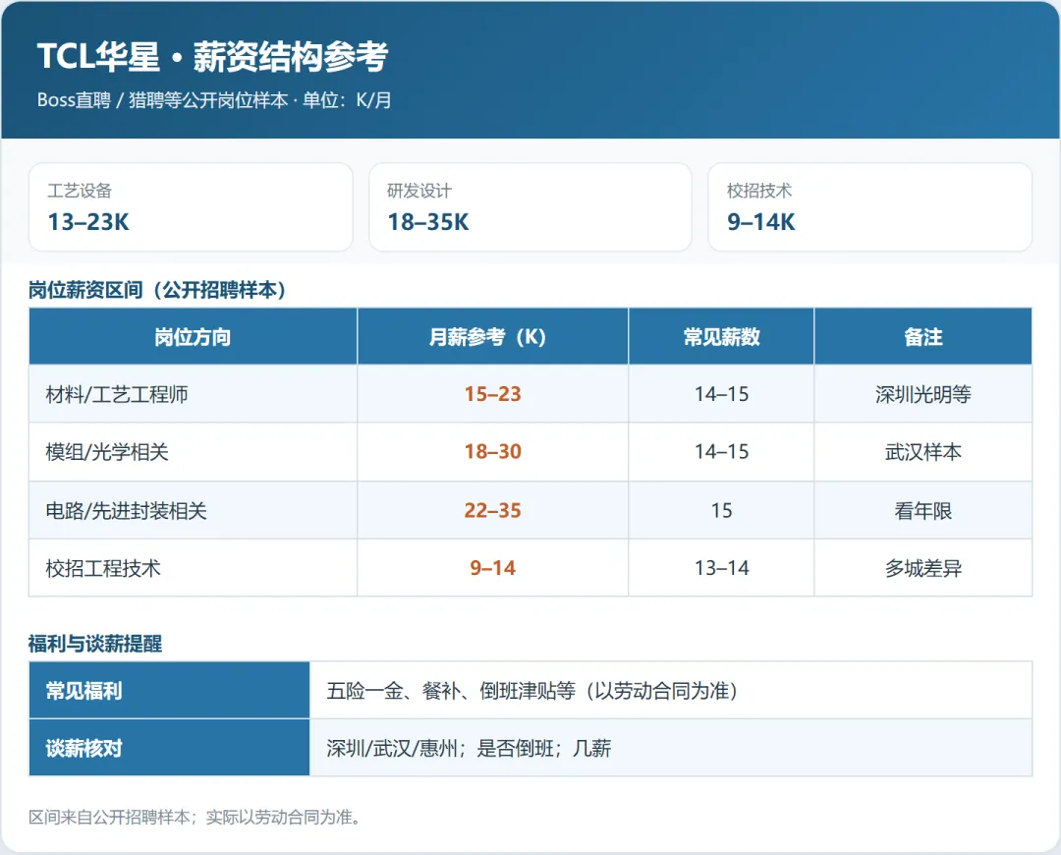Click the 备注 column header
The width and height of the screenshot is (1061, 855).
[922, 337]
